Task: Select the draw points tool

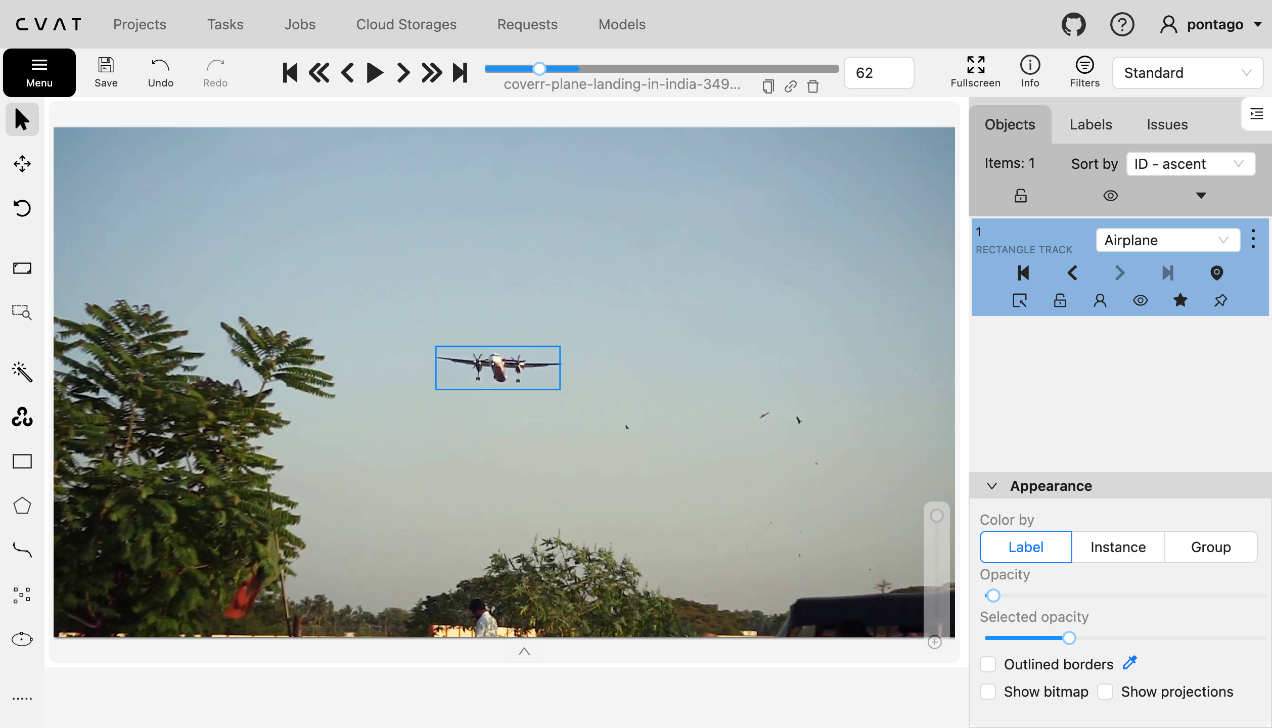Action: coord(22,595)
